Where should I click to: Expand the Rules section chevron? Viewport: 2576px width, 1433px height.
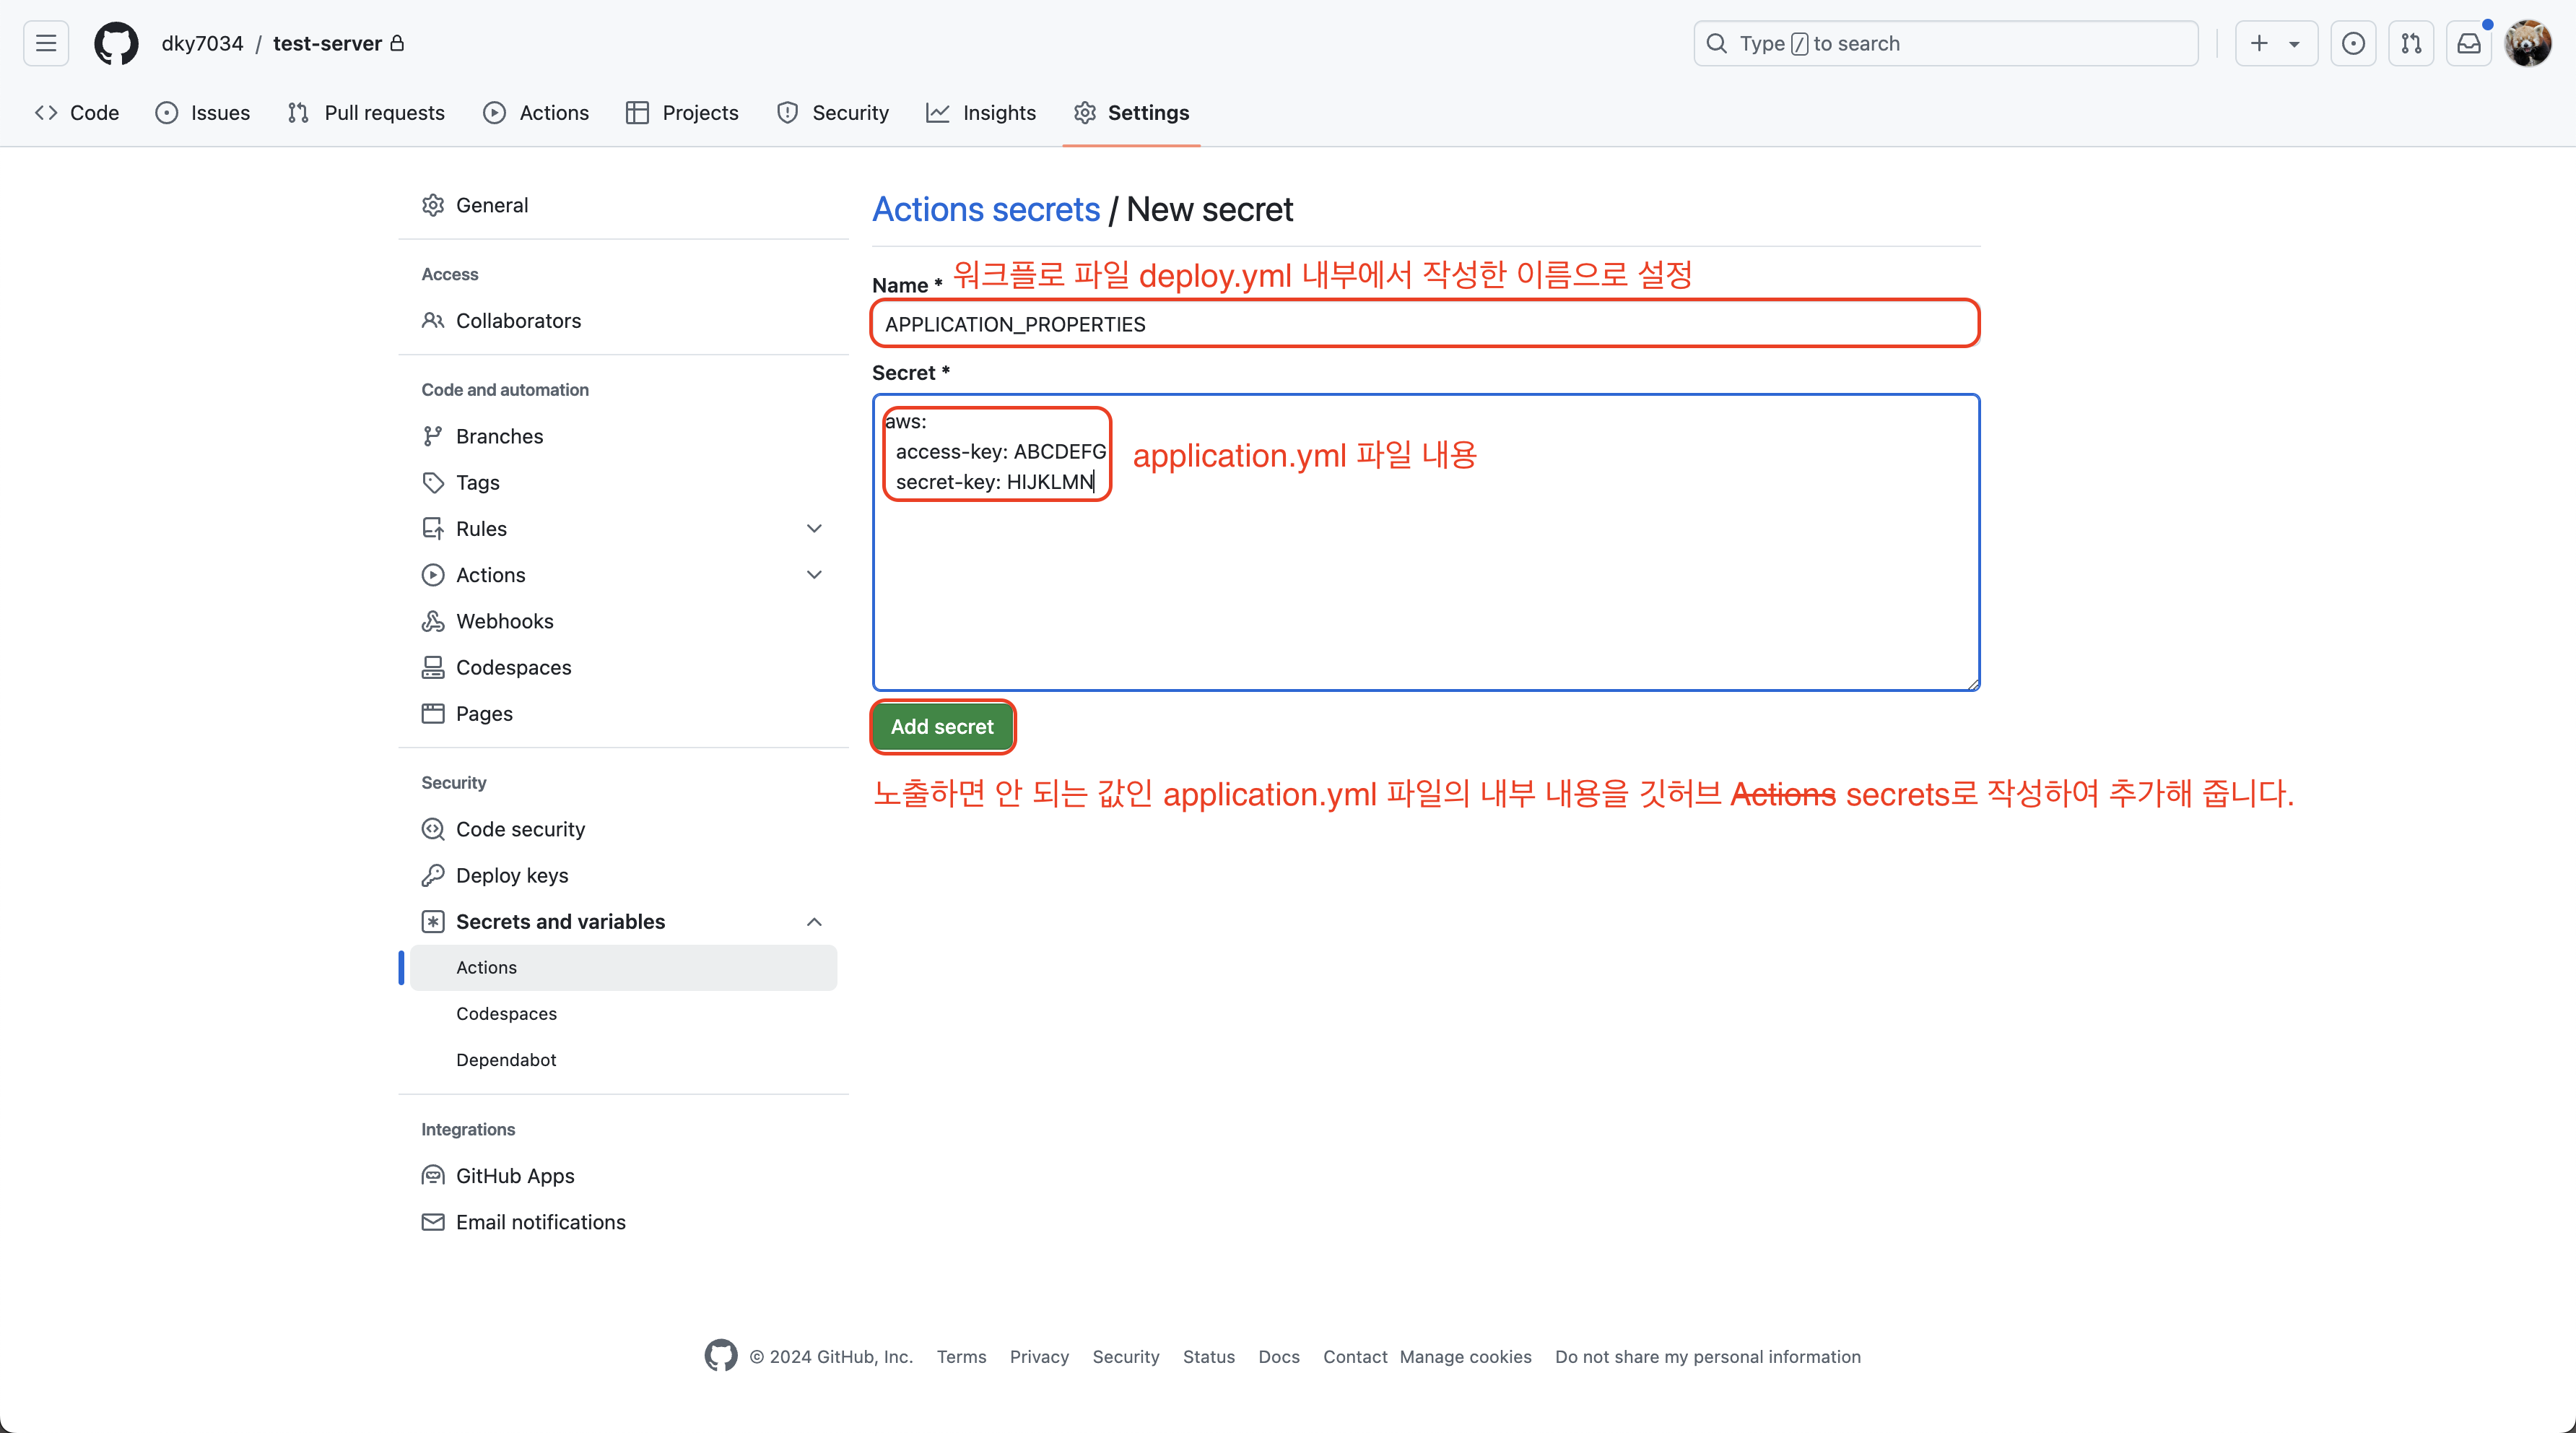coord(814,529)
